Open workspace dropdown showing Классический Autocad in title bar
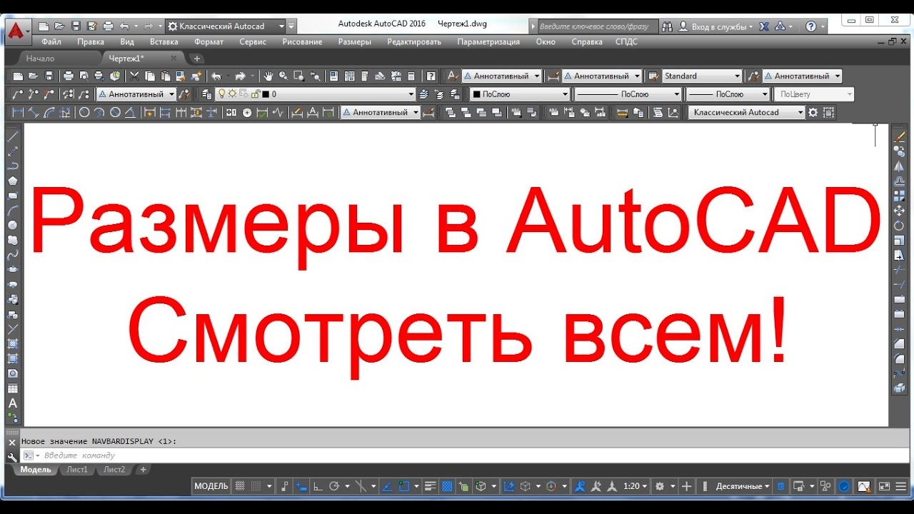914x514 pixels. click(226, 26)
